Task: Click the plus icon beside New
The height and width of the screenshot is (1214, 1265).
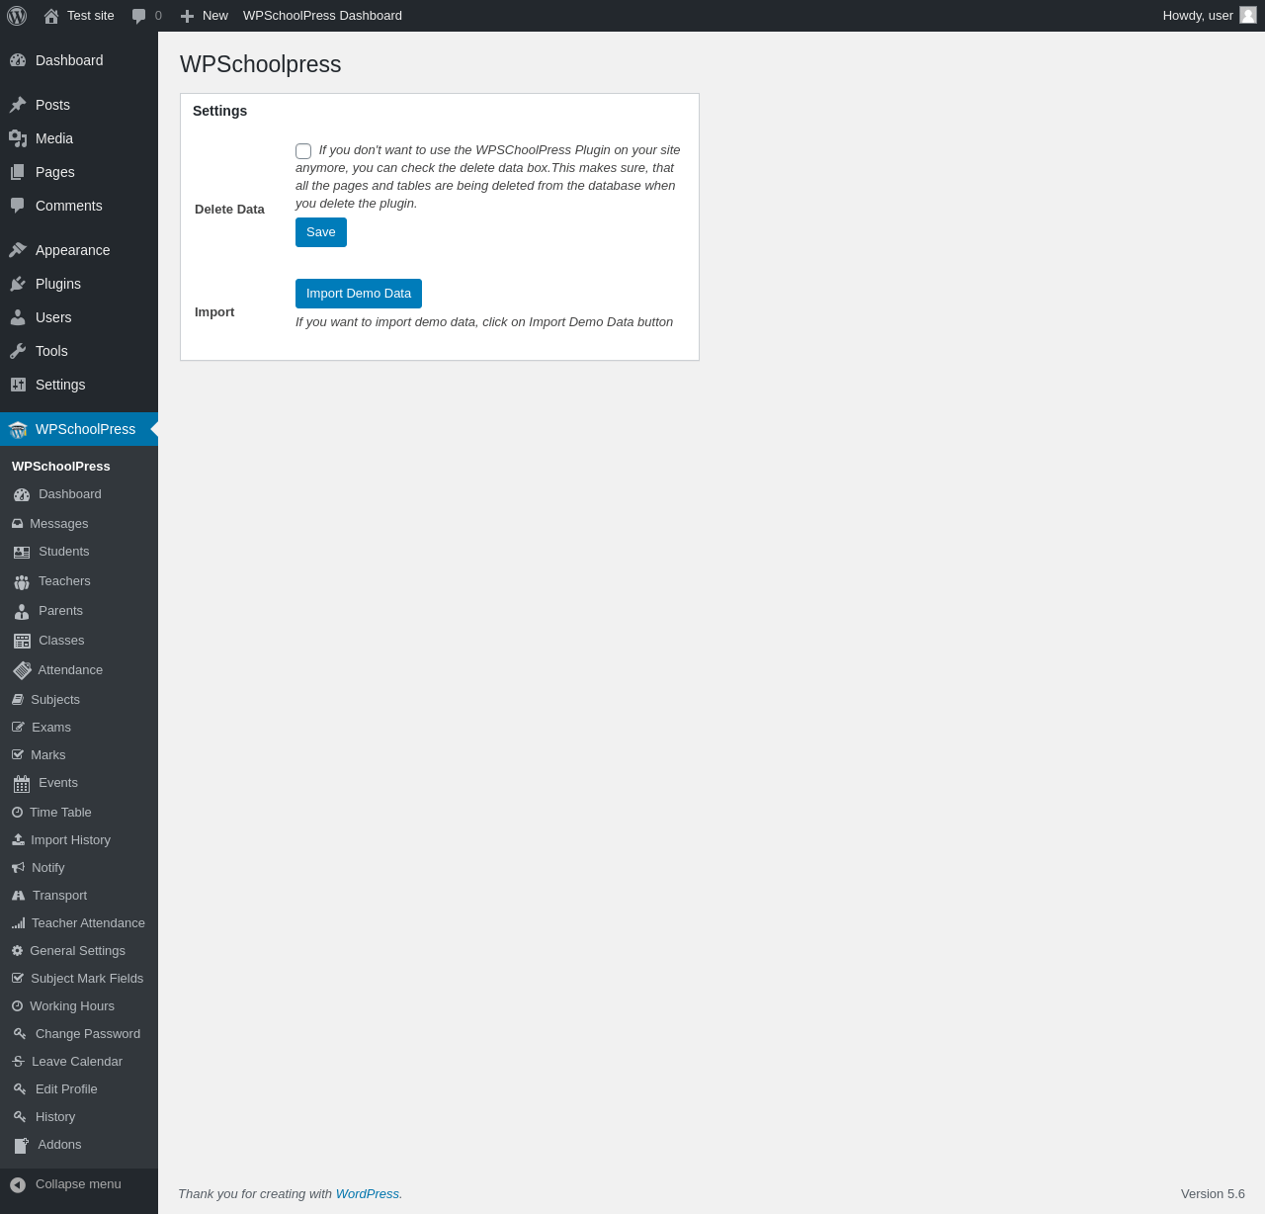Action: [x=187, y=16]
